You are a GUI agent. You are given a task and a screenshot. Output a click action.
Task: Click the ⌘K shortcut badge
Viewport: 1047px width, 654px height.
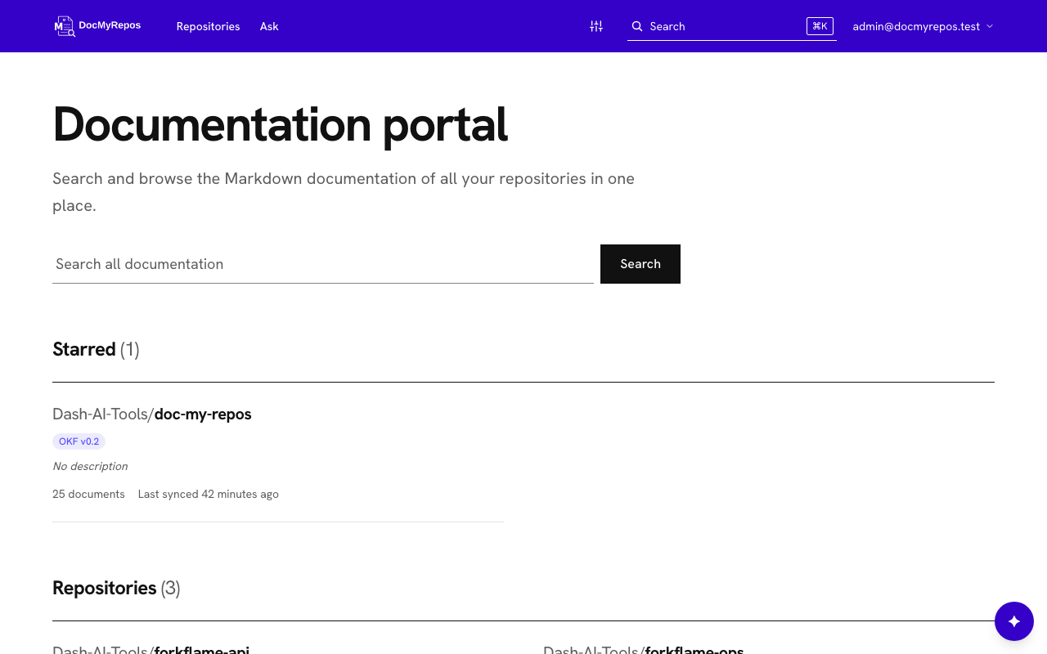pyautogui.click(x=820, y=26)
